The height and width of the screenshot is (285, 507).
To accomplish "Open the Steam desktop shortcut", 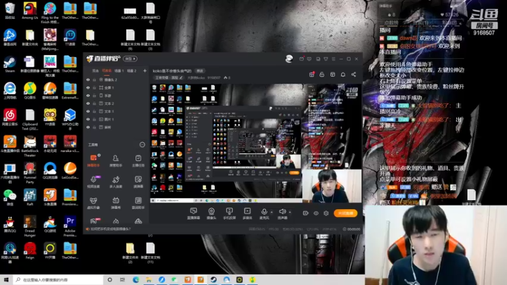I will [10, 65].
